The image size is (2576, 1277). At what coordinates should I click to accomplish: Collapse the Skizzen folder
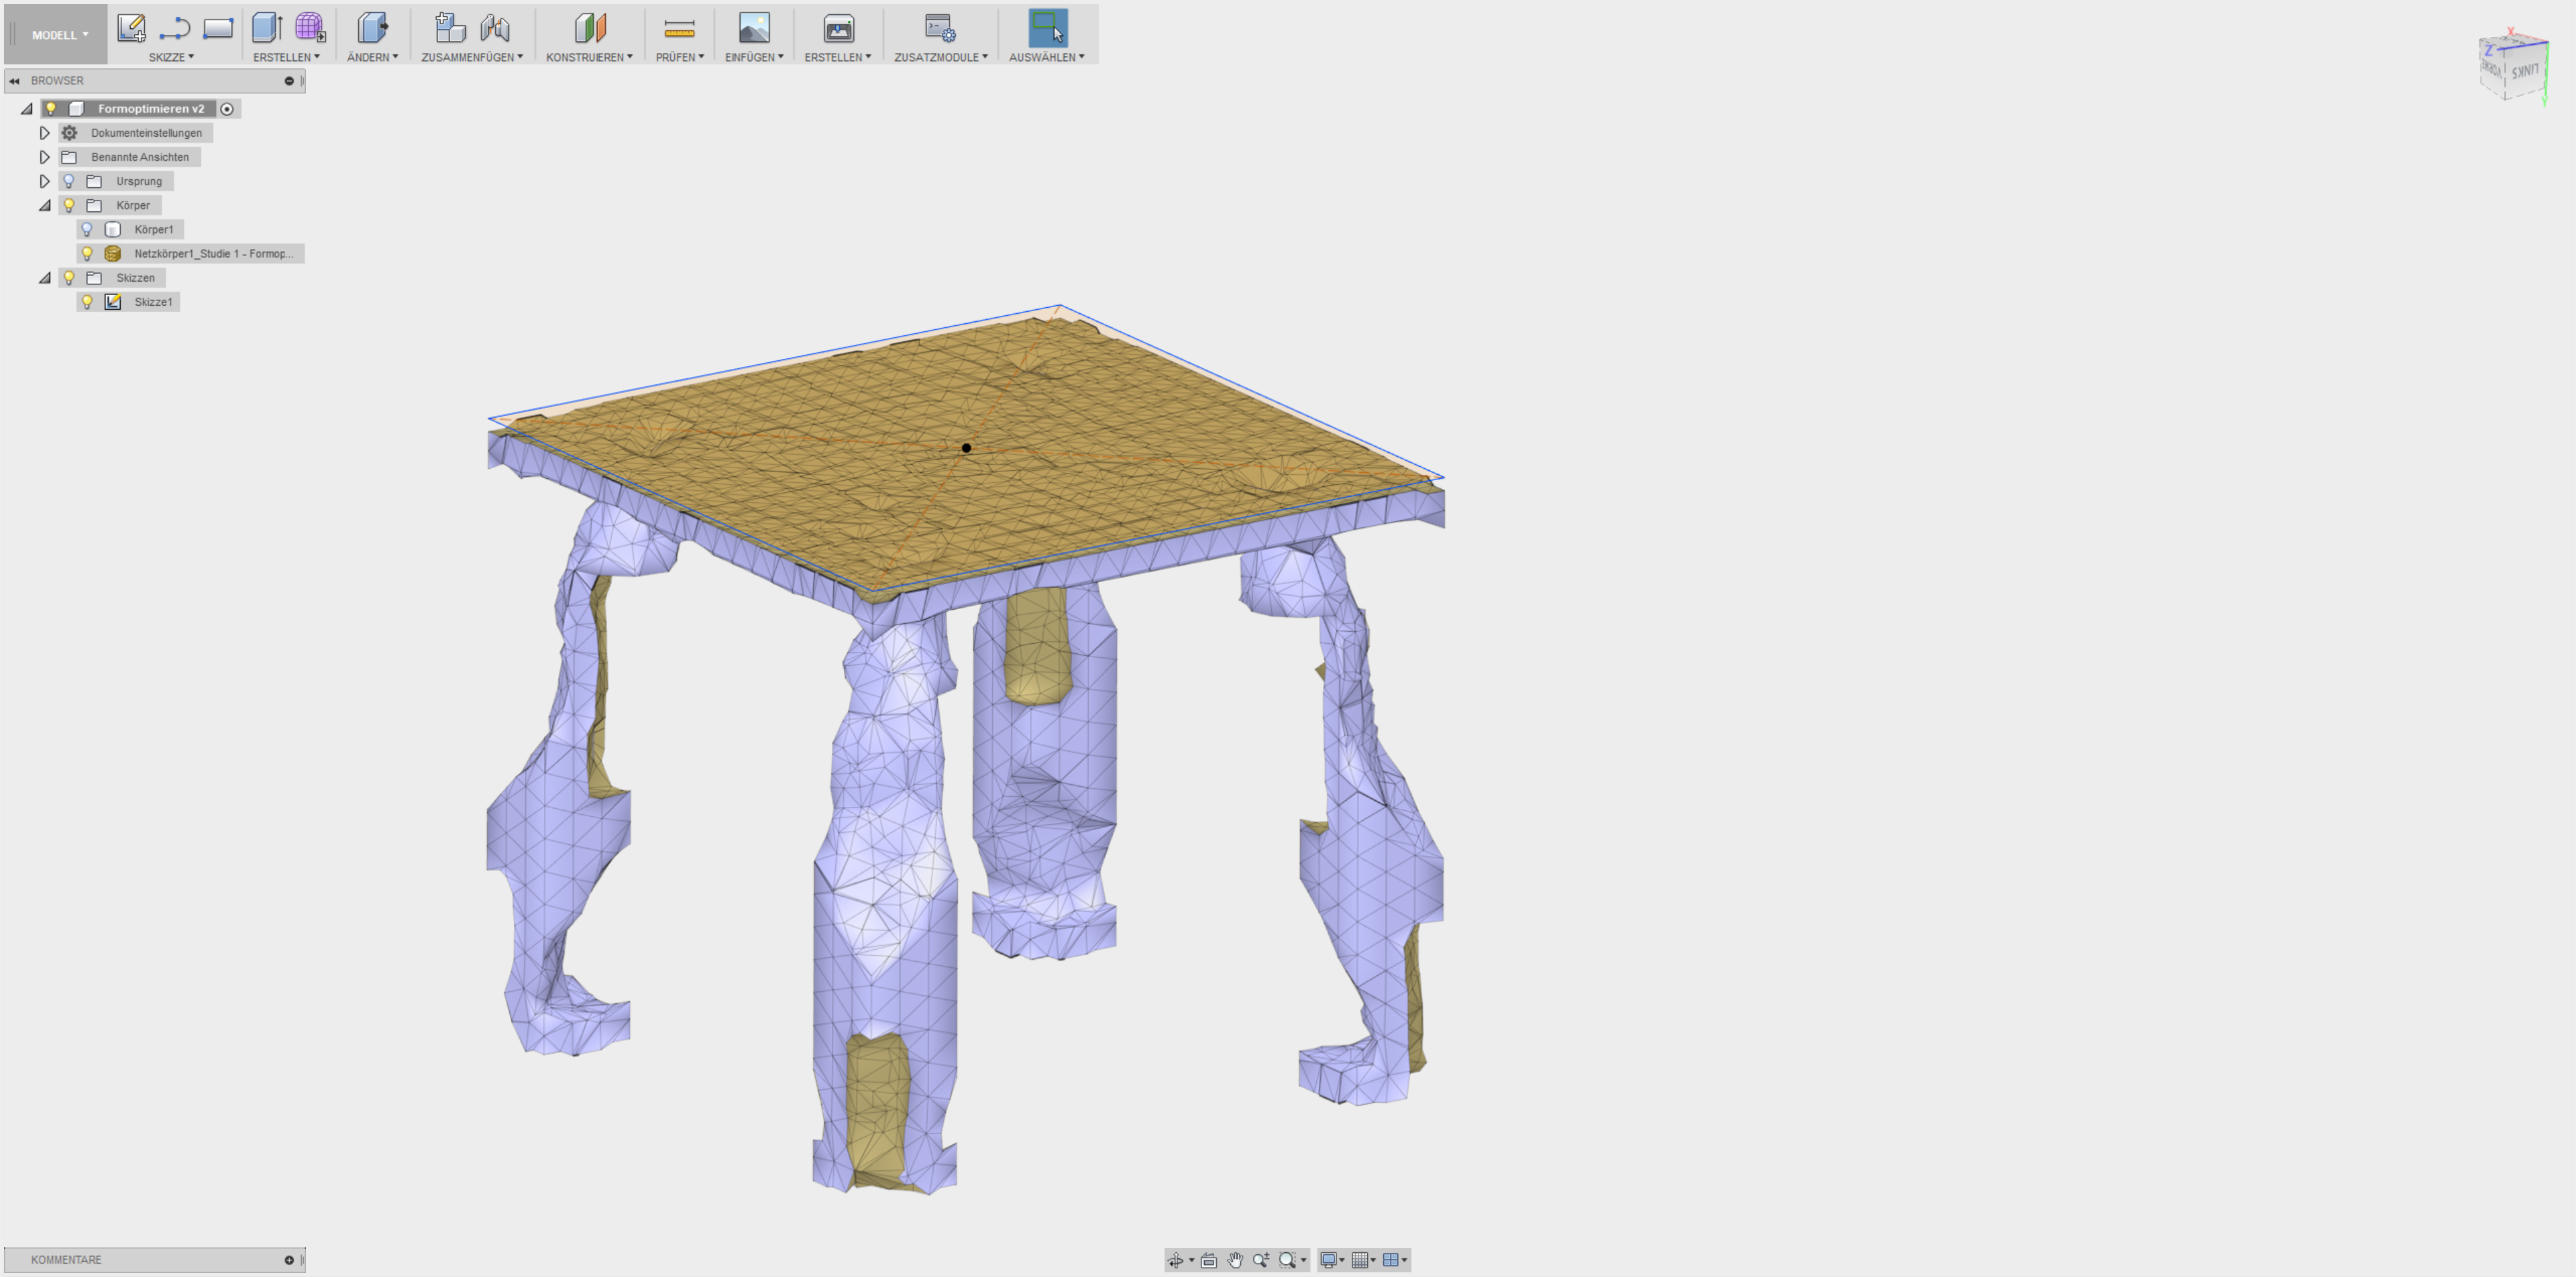45,278
